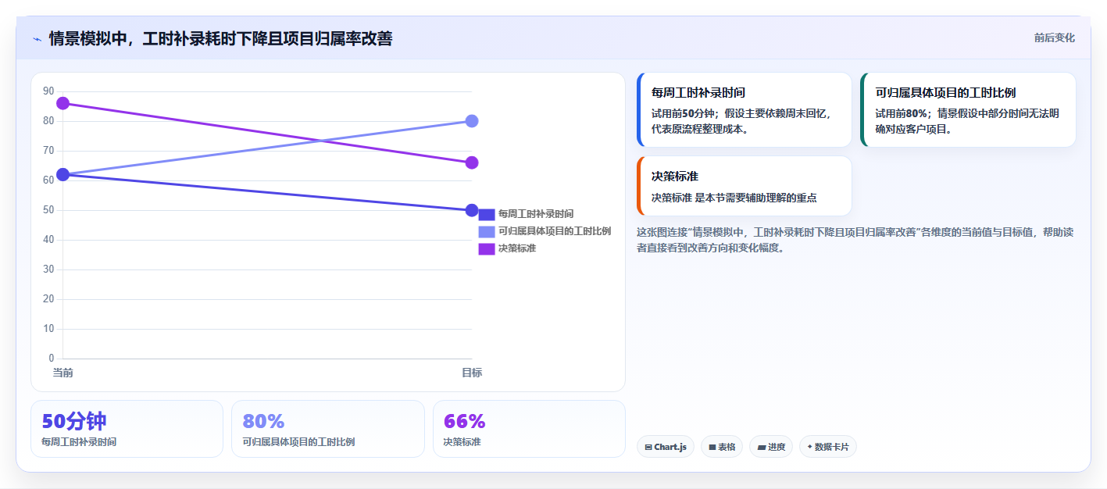The height and width of the screenshot is (489, 1107).
Task: Click the chart description paragraph
Action: click(855, 240)
